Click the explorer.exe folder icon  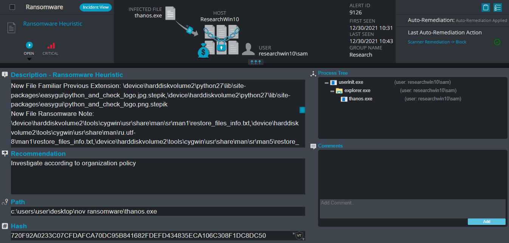click(339, 91)
